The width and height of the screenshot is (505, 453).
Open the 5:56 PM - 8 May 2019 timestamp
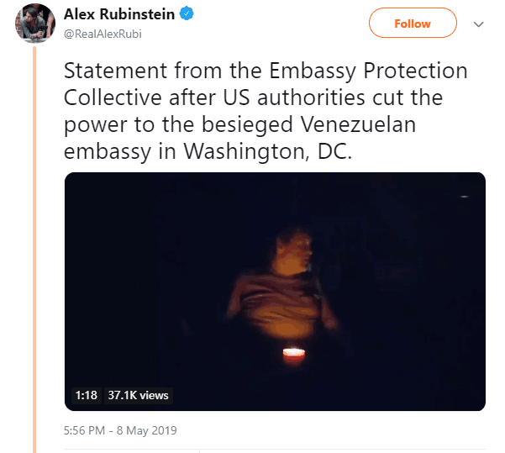coord(120,430)
